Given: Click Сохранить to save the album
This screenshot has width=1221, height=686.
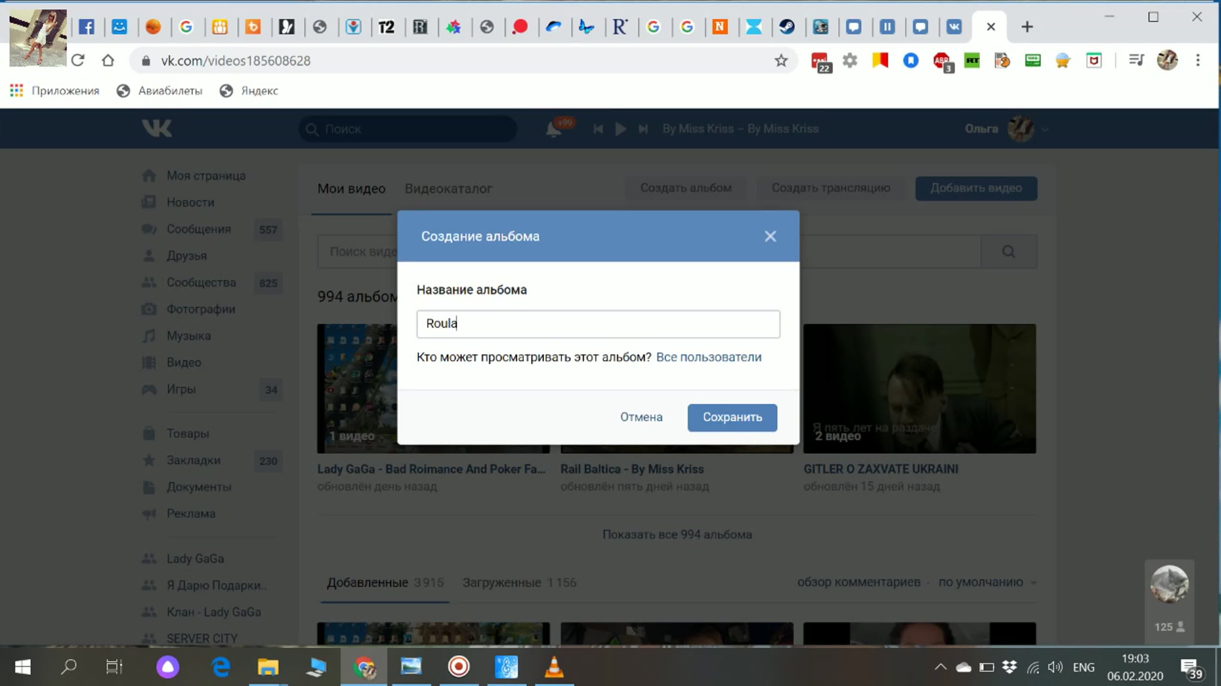Looking at the screenshot, I should [732, 417].
